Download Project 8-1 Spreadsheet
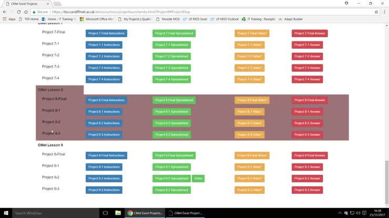 [172, 112]
